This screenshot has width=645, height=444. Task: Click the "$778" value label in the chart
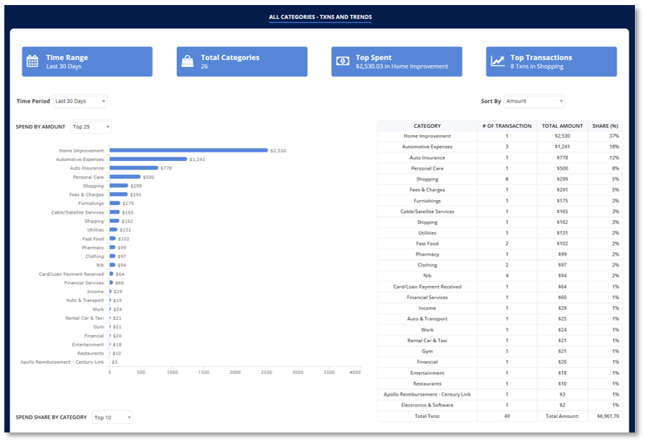[x=166, y=168]
